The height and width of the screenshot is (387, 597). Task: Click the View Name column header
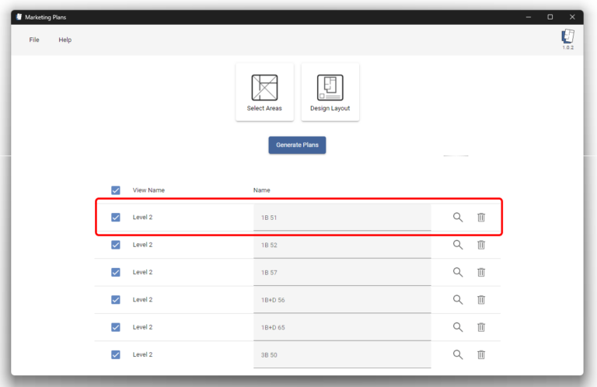coord(148,190)
